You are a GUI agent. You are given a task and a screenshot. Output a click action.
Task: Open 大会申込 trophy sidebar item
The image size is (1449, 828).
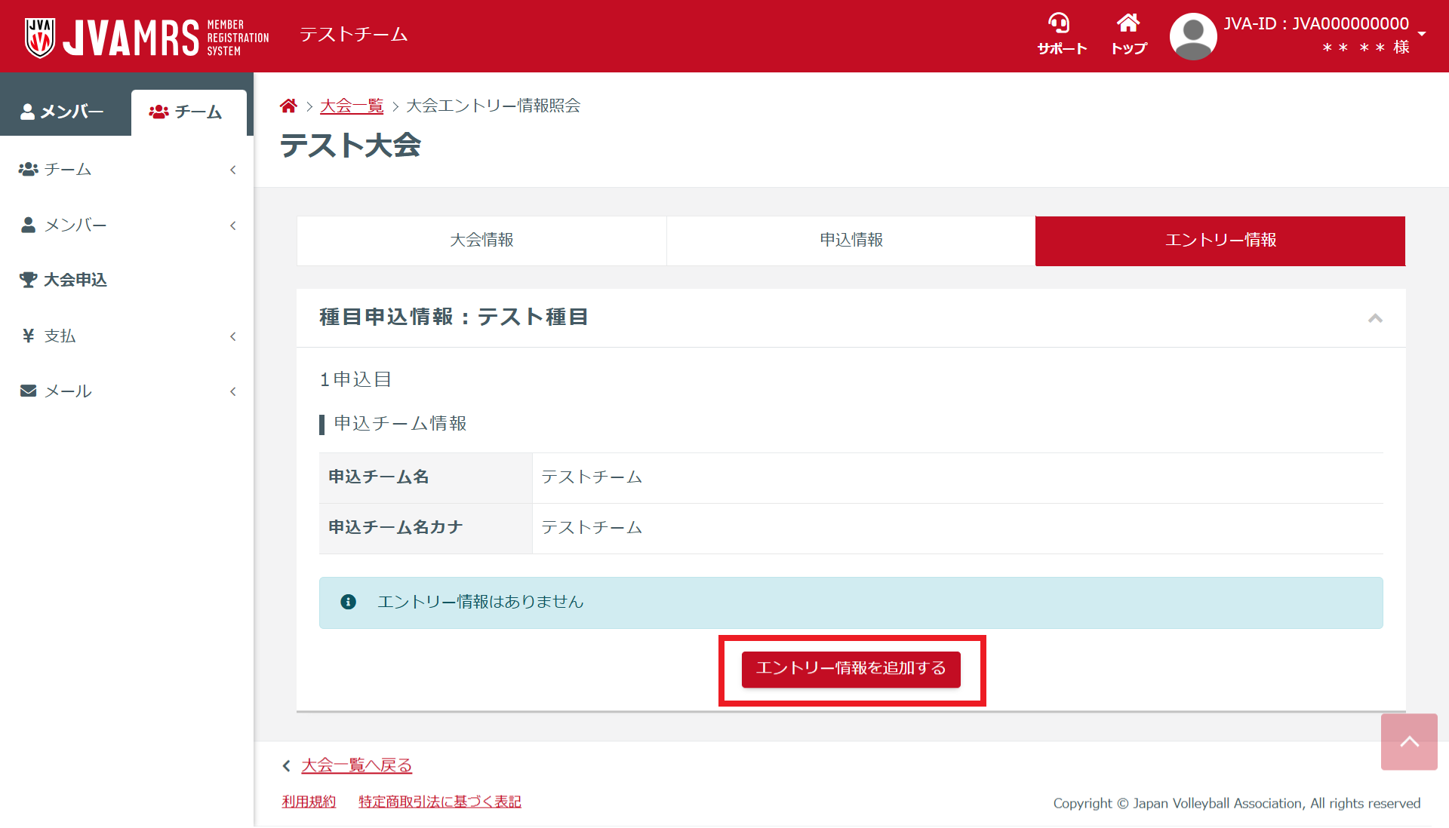tap(75, 280)
